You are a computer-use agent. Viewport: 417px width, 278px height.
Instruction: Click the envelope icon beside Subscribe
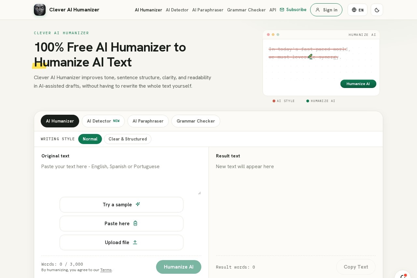coord(282,10)
